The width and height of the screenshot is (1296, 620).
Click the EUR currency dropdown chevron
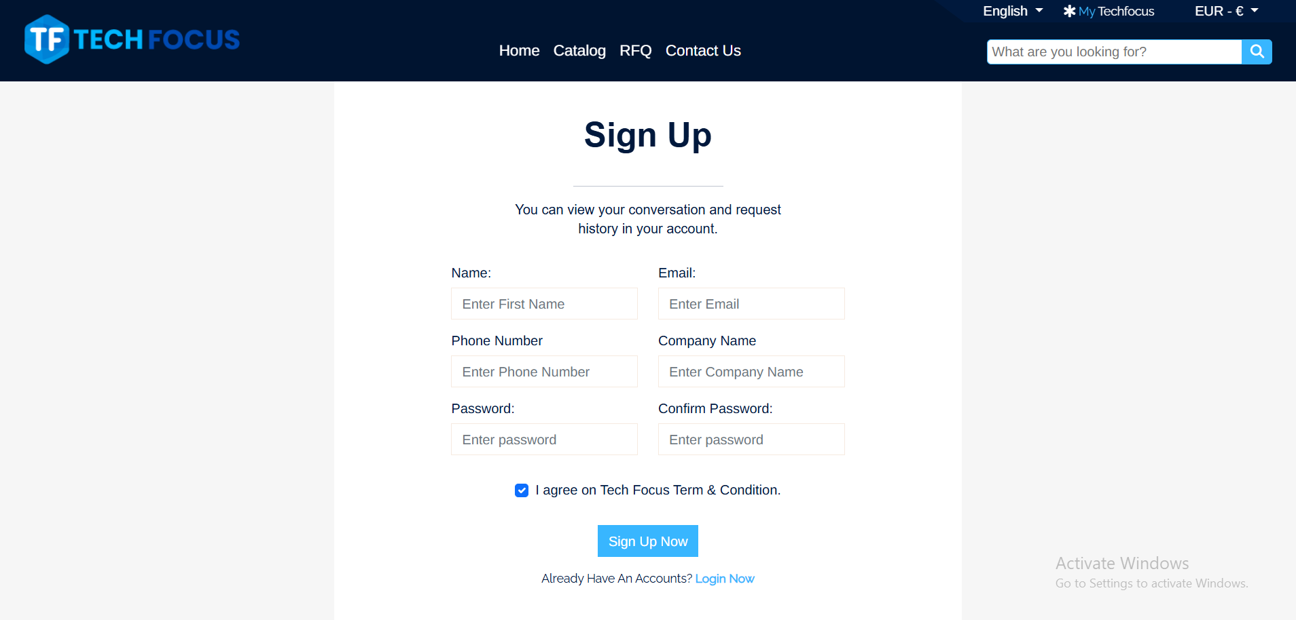point(1254,11)
